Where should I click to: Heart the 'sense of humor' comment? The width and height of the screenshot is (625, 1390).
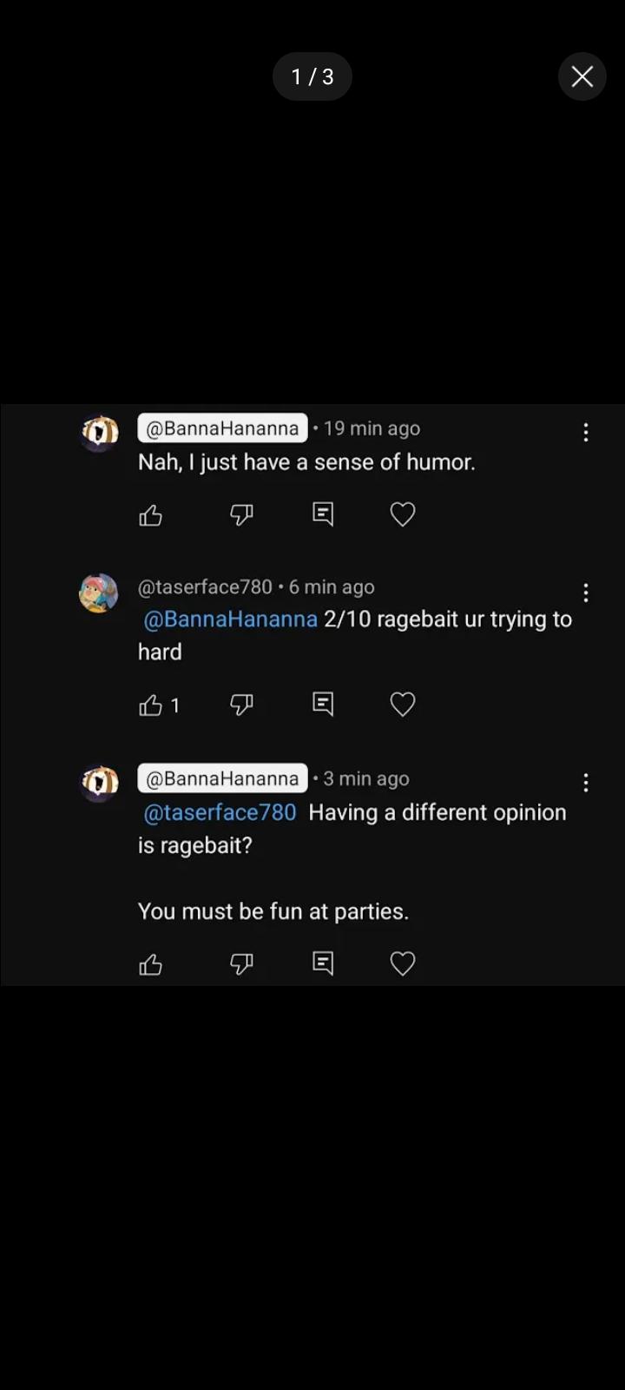[403, 515]
